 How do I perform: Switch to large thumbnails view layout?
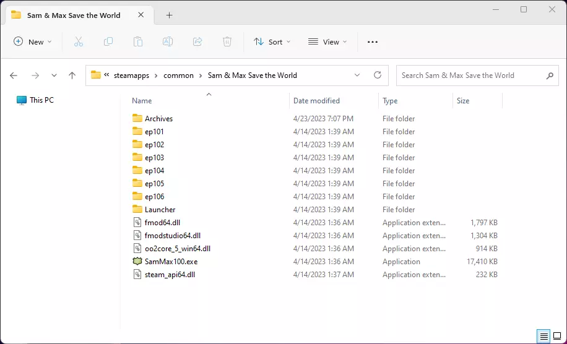click(x=558, y=337)
